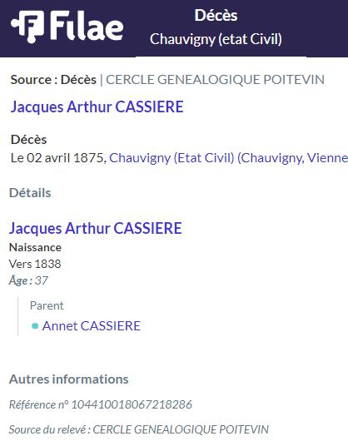The height and width of the screenshot is (441, 348).
Task: Click the Filae wordmark in header
Action: [x=87, y=25]
